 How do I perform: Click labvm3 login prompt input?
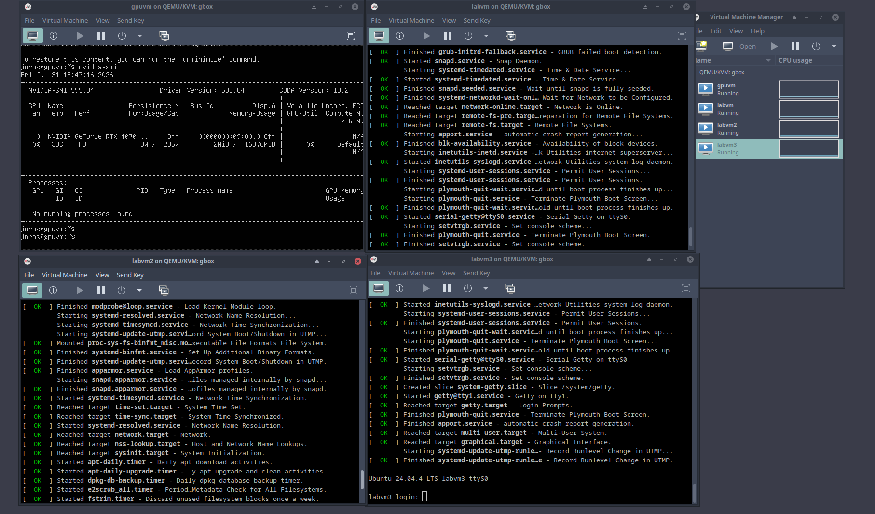pyautogui.click(x=424, y=497)
